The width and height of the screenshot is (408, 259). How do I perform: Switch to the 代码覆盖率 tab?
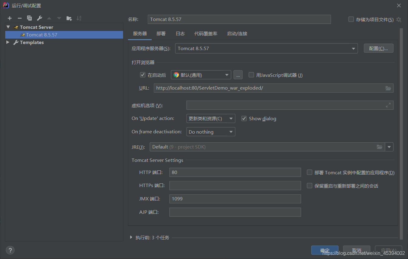click(x=206, y=34)
